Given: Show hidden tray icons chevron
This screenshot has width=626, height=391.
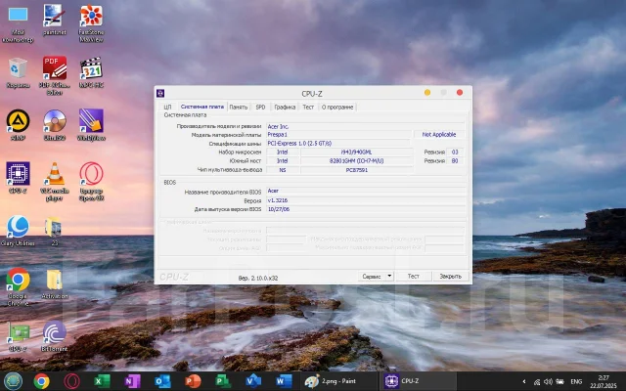Looking at the screenshot, I should coord(524,382).
